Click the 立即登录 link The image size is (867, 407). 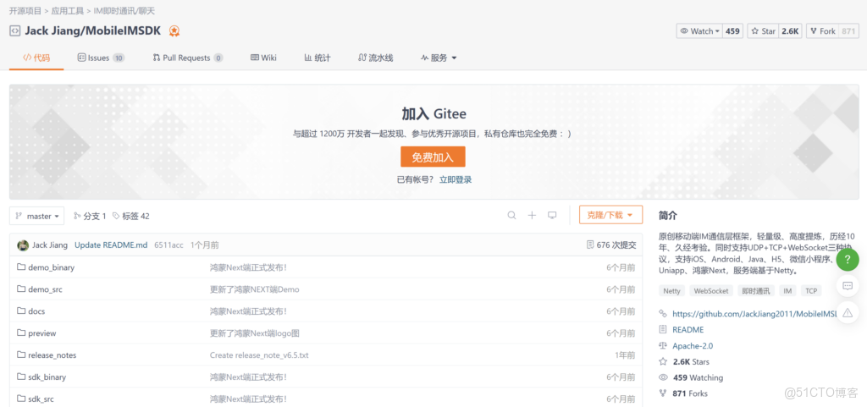click(x=456, y=179)
